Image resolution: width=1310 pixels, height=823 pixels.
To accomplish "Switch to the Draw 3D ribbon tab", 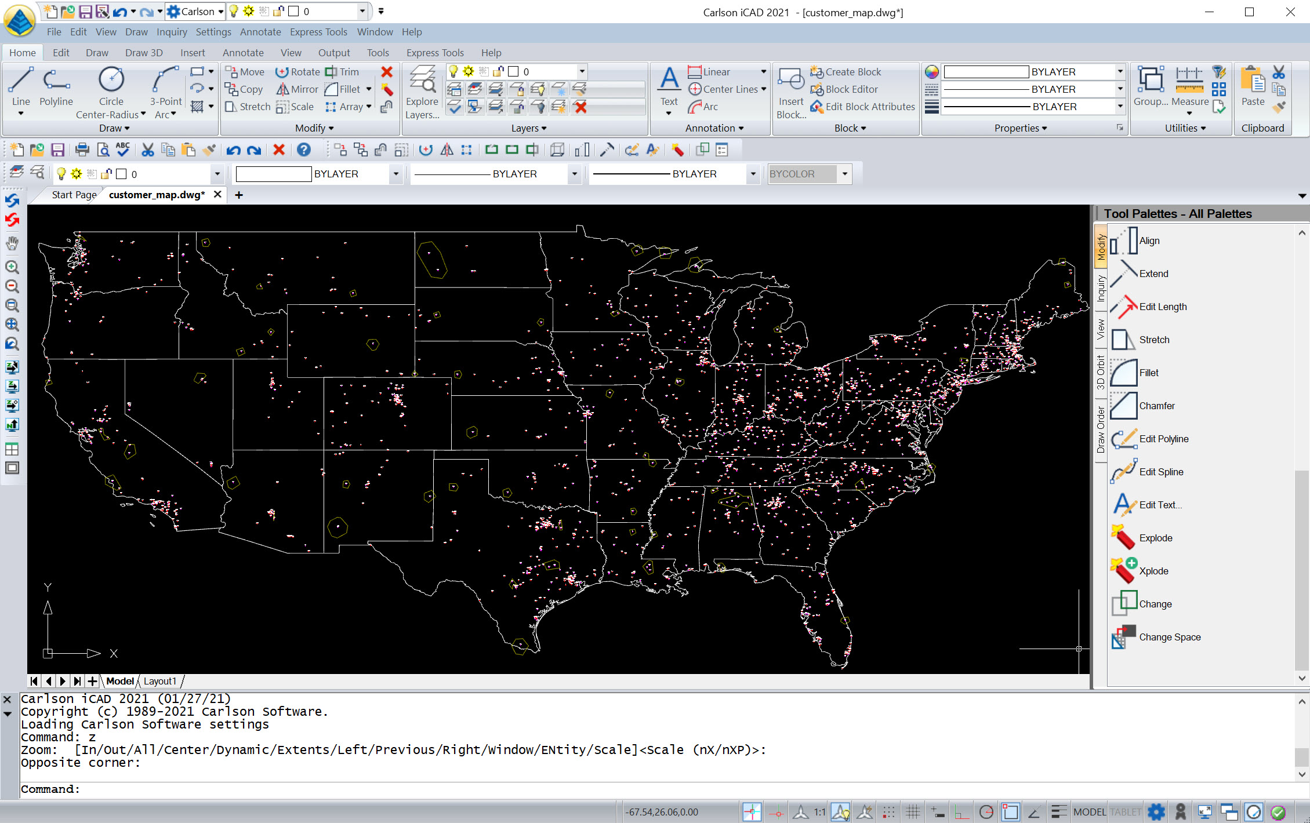I will click(143, 52).
